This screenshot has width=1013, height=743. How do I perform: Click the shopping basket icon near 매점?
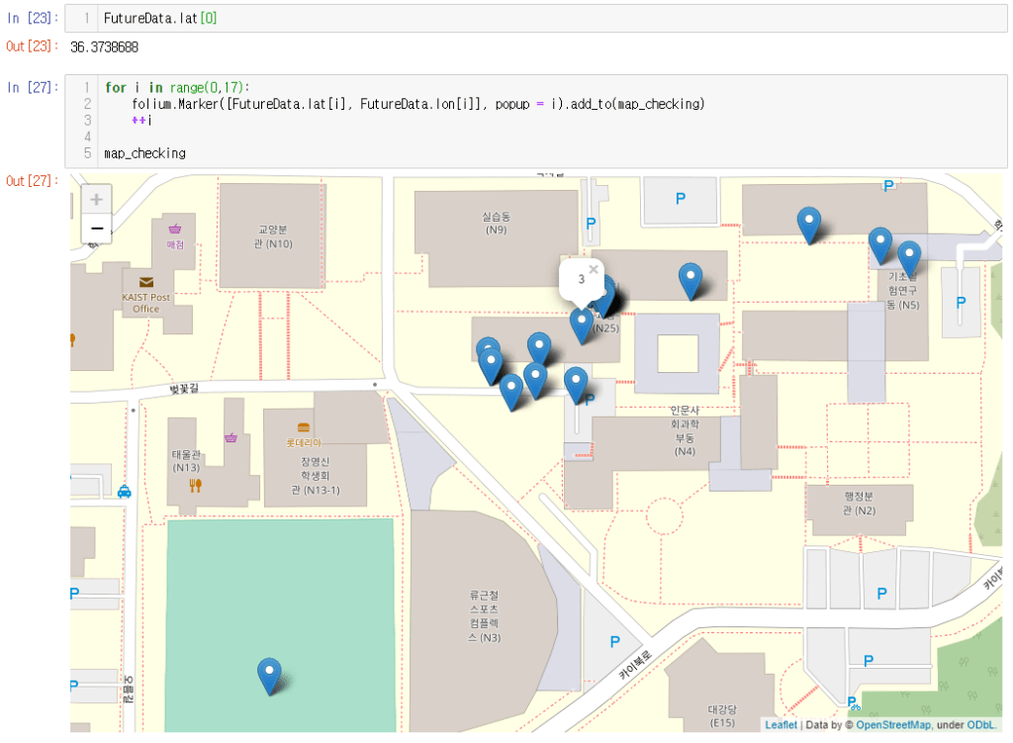point(175,229)
